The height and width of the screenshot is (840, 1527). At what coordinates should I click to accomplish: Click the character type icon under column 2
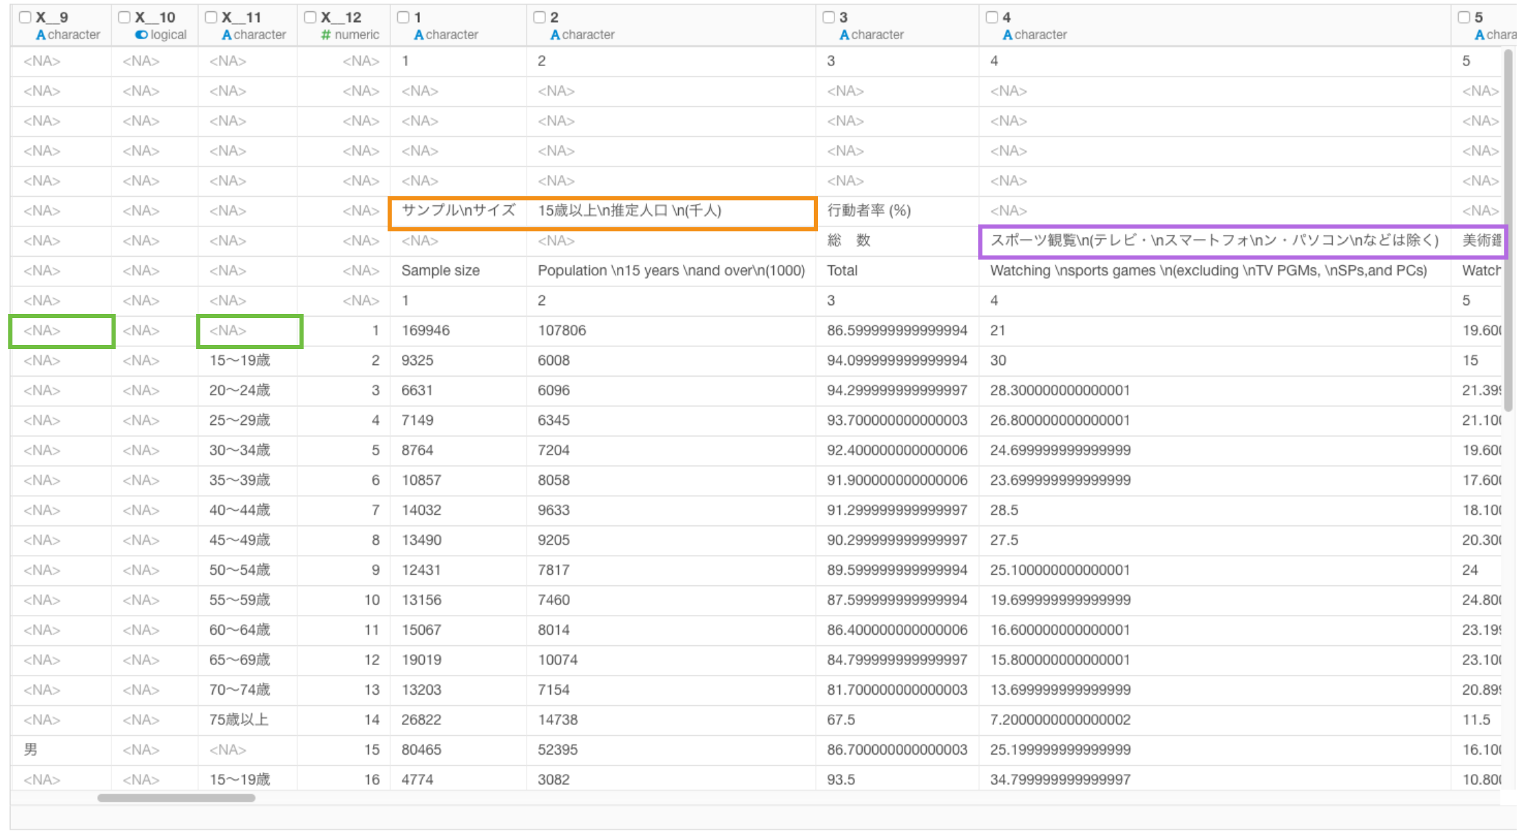pyautogui.click(x=555, y=34)
